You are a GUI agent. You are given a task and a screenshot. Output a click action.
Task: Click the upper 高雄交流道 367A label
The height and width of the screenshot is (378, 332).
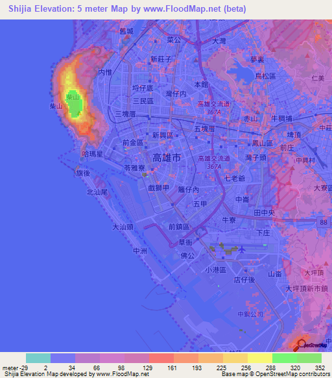pos(213,108)
